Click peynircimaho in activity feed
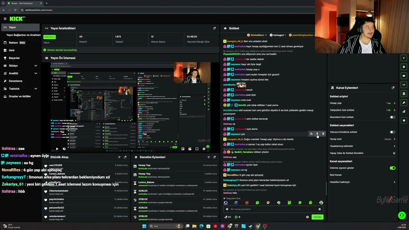 click(x=57, y=199)
